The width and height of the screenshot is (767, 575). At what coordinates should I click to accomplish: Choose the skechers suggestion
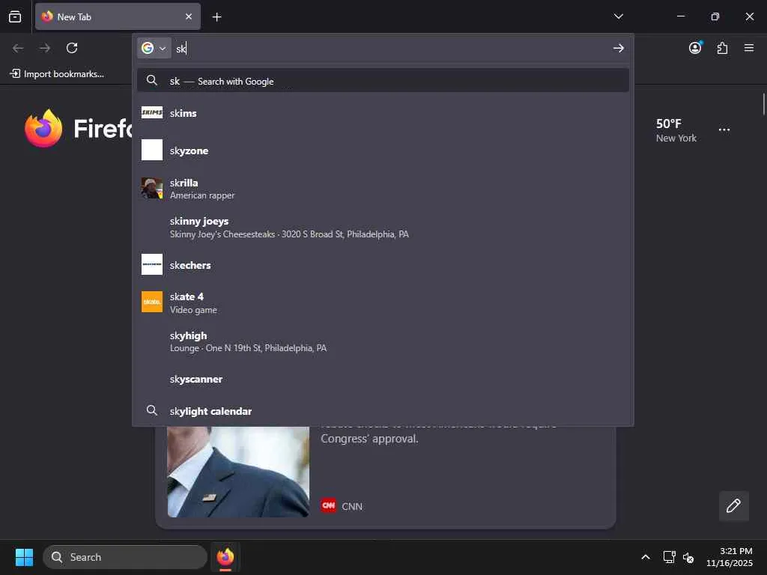pos(383,265)
